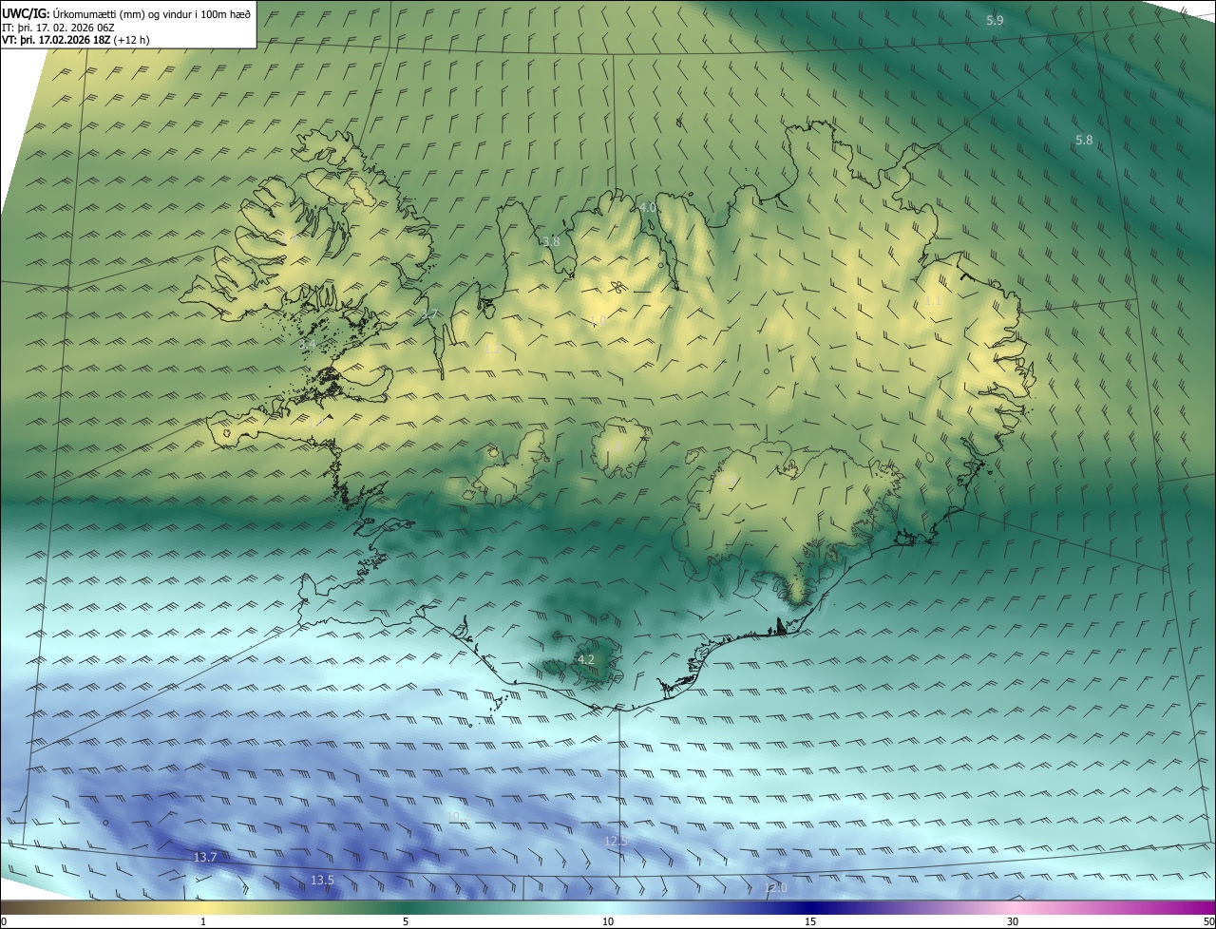Screen dimensions: 1216x929
Task: Click the 50 tick on the color scale
Action: tap(1208, 921)
